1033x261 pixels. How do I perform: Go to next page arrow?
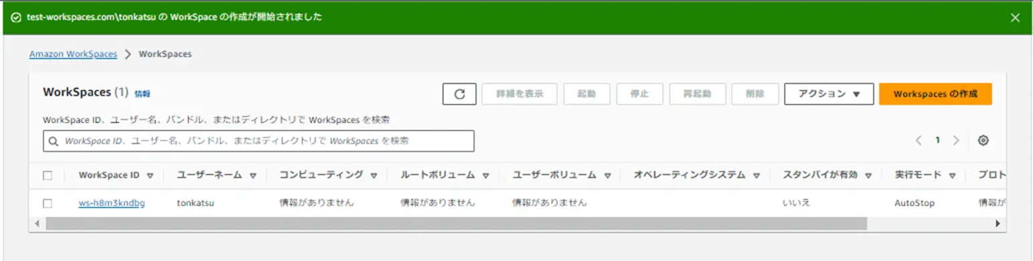coord(956,141)
